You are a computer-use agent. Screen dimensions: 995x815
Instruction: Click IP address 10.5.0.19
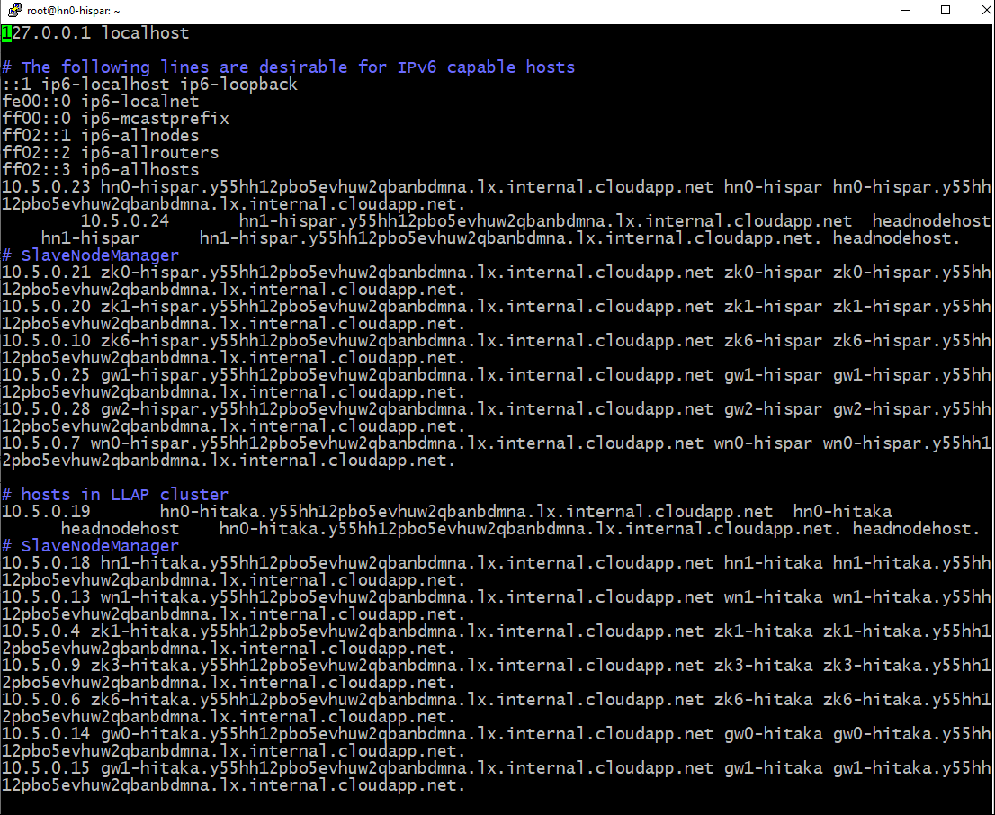[46, 512]
